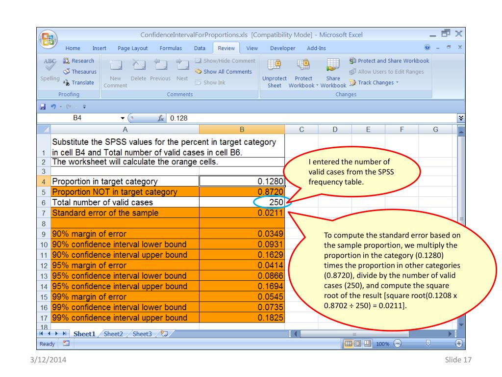Click the formula bar showing 0.128
This screenshot has width=502, height=377.
pyautogui.click(x=312, y=118)
